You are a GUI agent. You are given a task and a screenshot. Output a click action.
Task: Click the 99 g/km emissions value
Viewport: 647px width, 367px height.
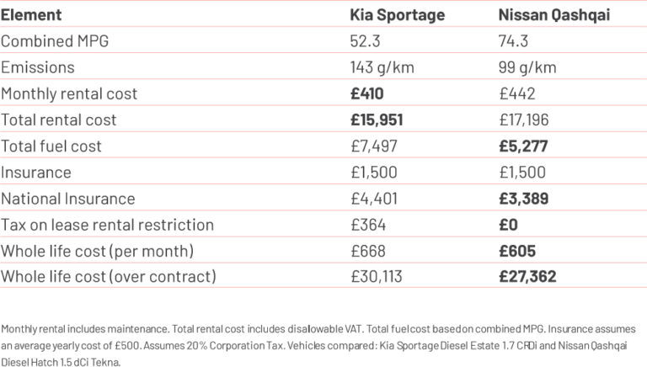coord(527,67)
